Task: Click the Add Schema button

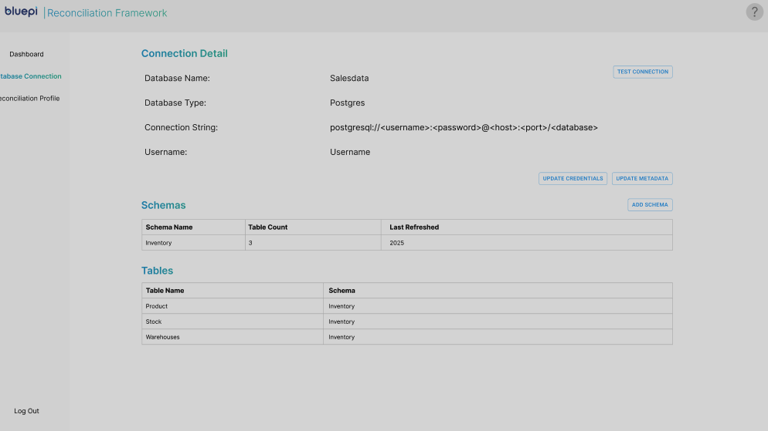Action: coord(650,205)
